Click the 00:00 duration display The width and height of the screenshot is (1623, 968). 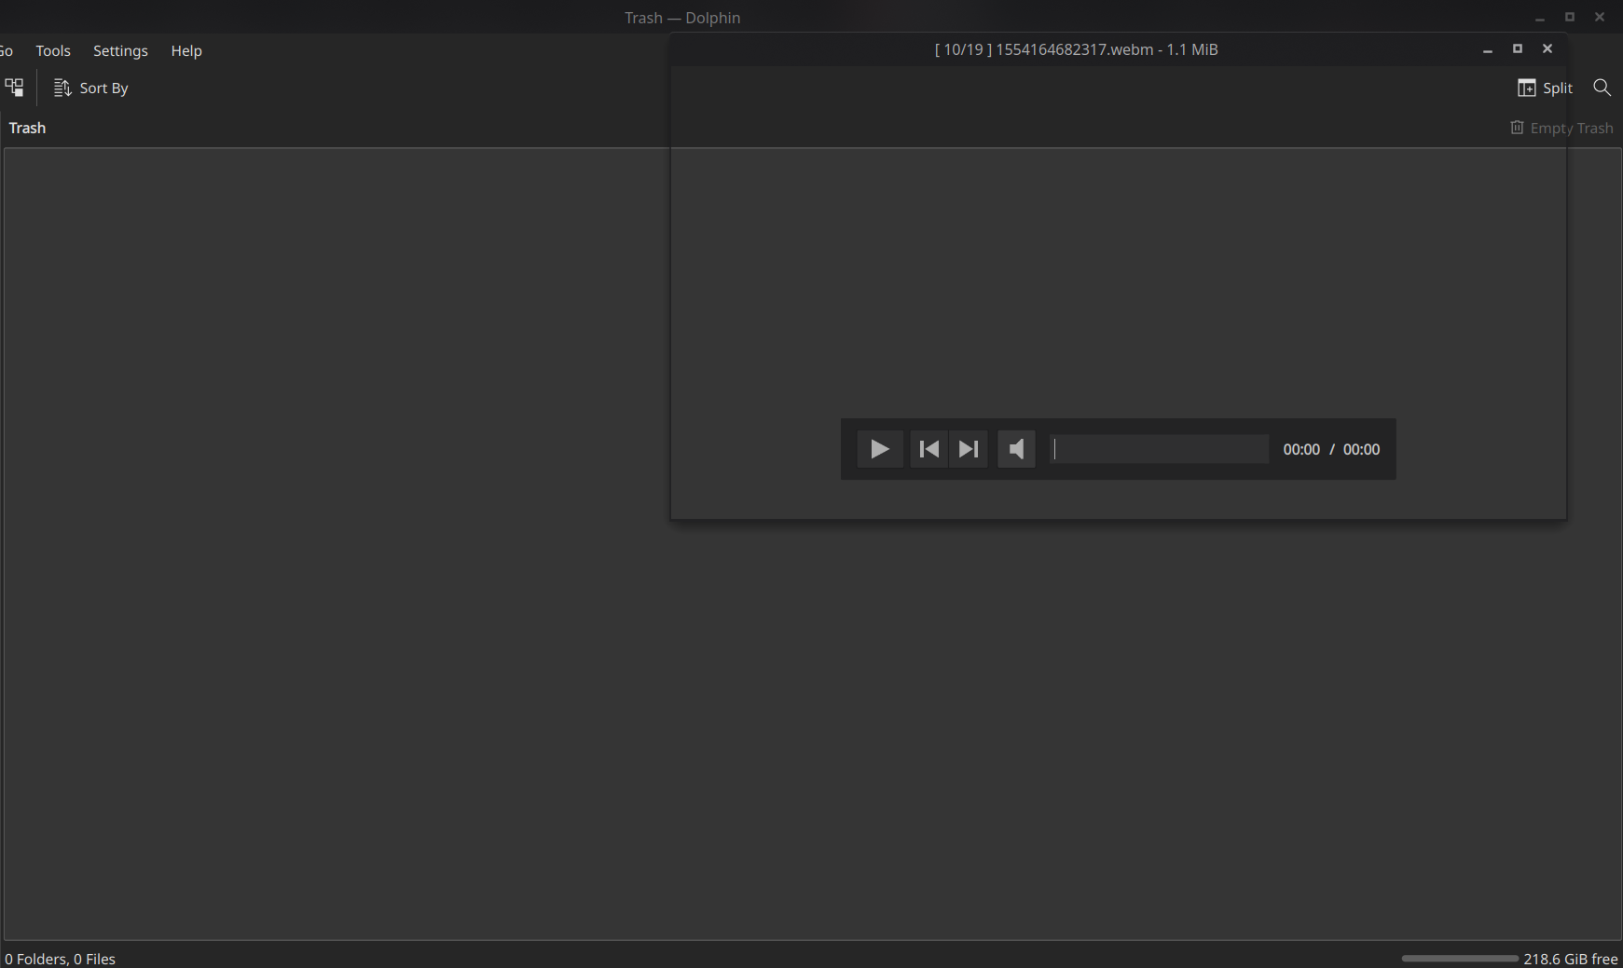[x=1362, y=448]
